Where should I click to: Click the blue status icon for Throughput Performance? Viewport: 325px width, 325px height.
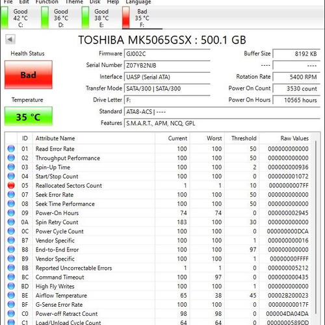[11, 158]
